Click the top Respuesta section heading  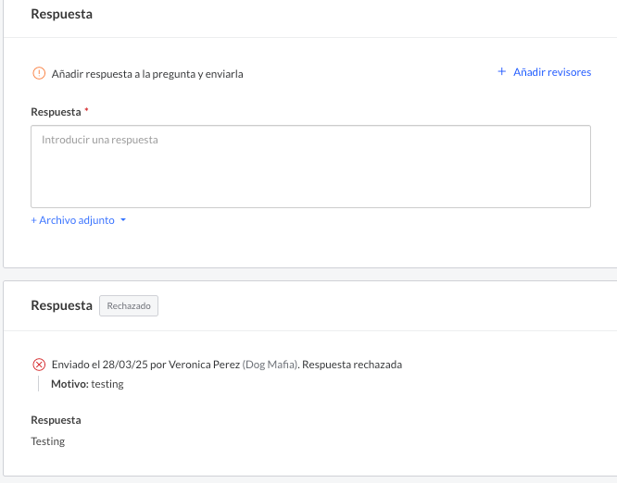(61, 15)
